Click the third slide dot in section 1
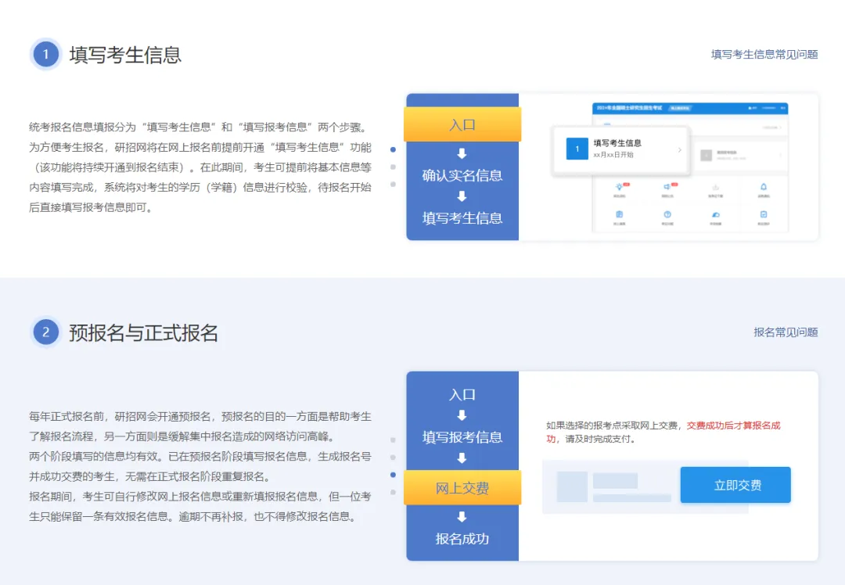 tap(393, 185)
